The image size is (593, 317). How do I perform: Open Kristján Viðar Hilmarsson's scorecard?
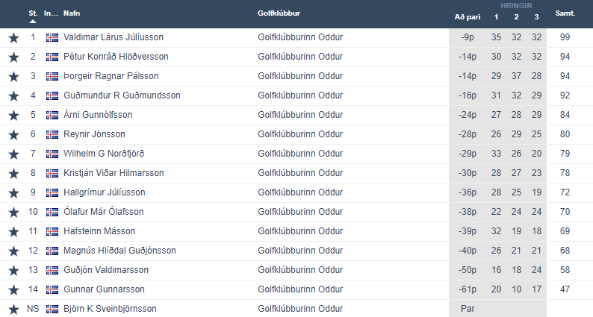click(114, 173)
